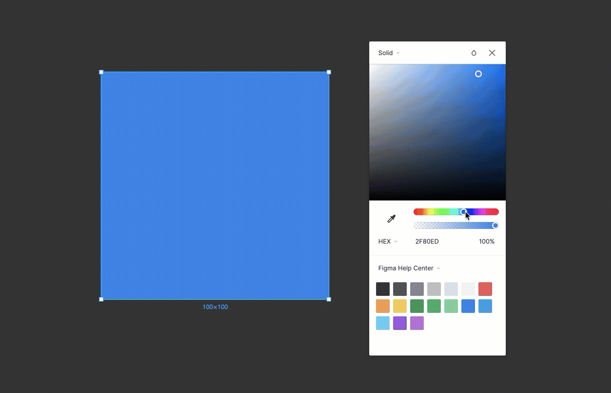Close the color picker panel
Viewport: 611px width, 393px height.
492,53
